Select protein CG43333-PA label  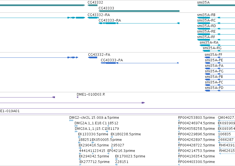(112, 60)
